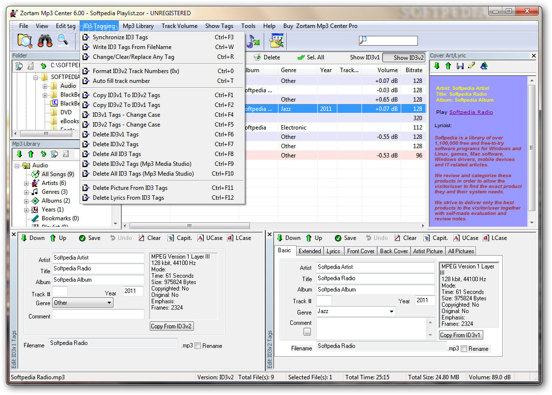Click the binoculars find icon
Screen dimensions: 552x395
45,41
